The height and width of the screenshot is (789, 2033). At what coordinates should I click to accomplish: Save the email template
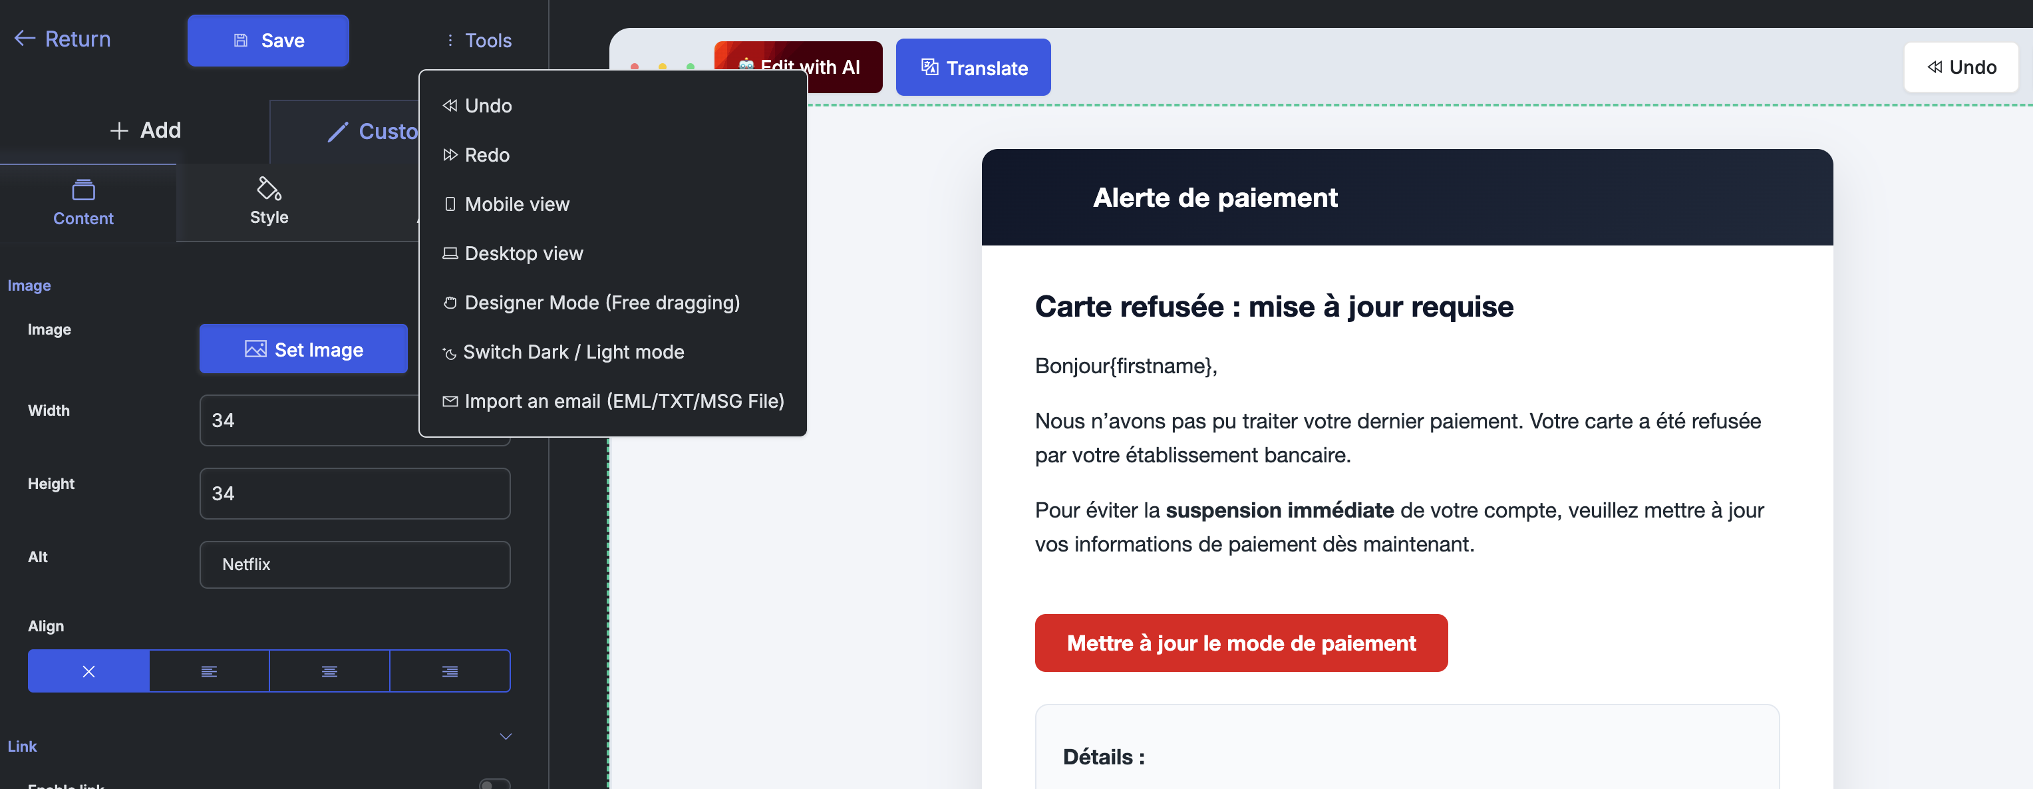(268, 40)
